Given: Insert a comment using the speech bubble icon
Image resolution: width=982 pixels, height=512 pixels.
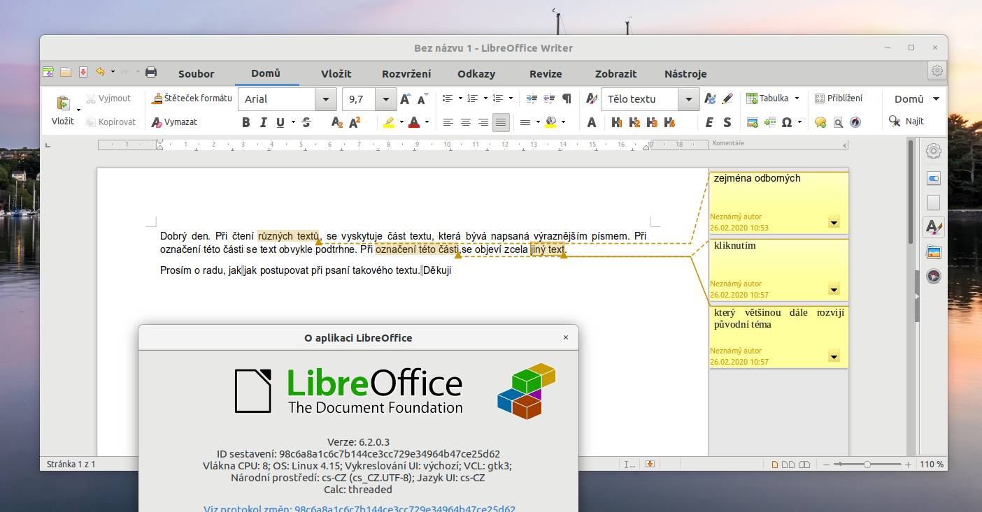Looking at the screenshot, I should (820, 122).
